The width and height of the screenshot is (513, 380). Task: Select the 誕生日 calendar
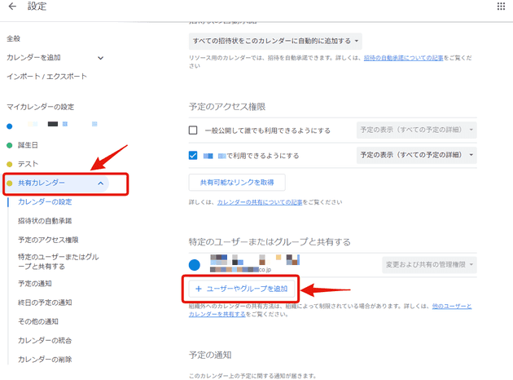[28, 145]
